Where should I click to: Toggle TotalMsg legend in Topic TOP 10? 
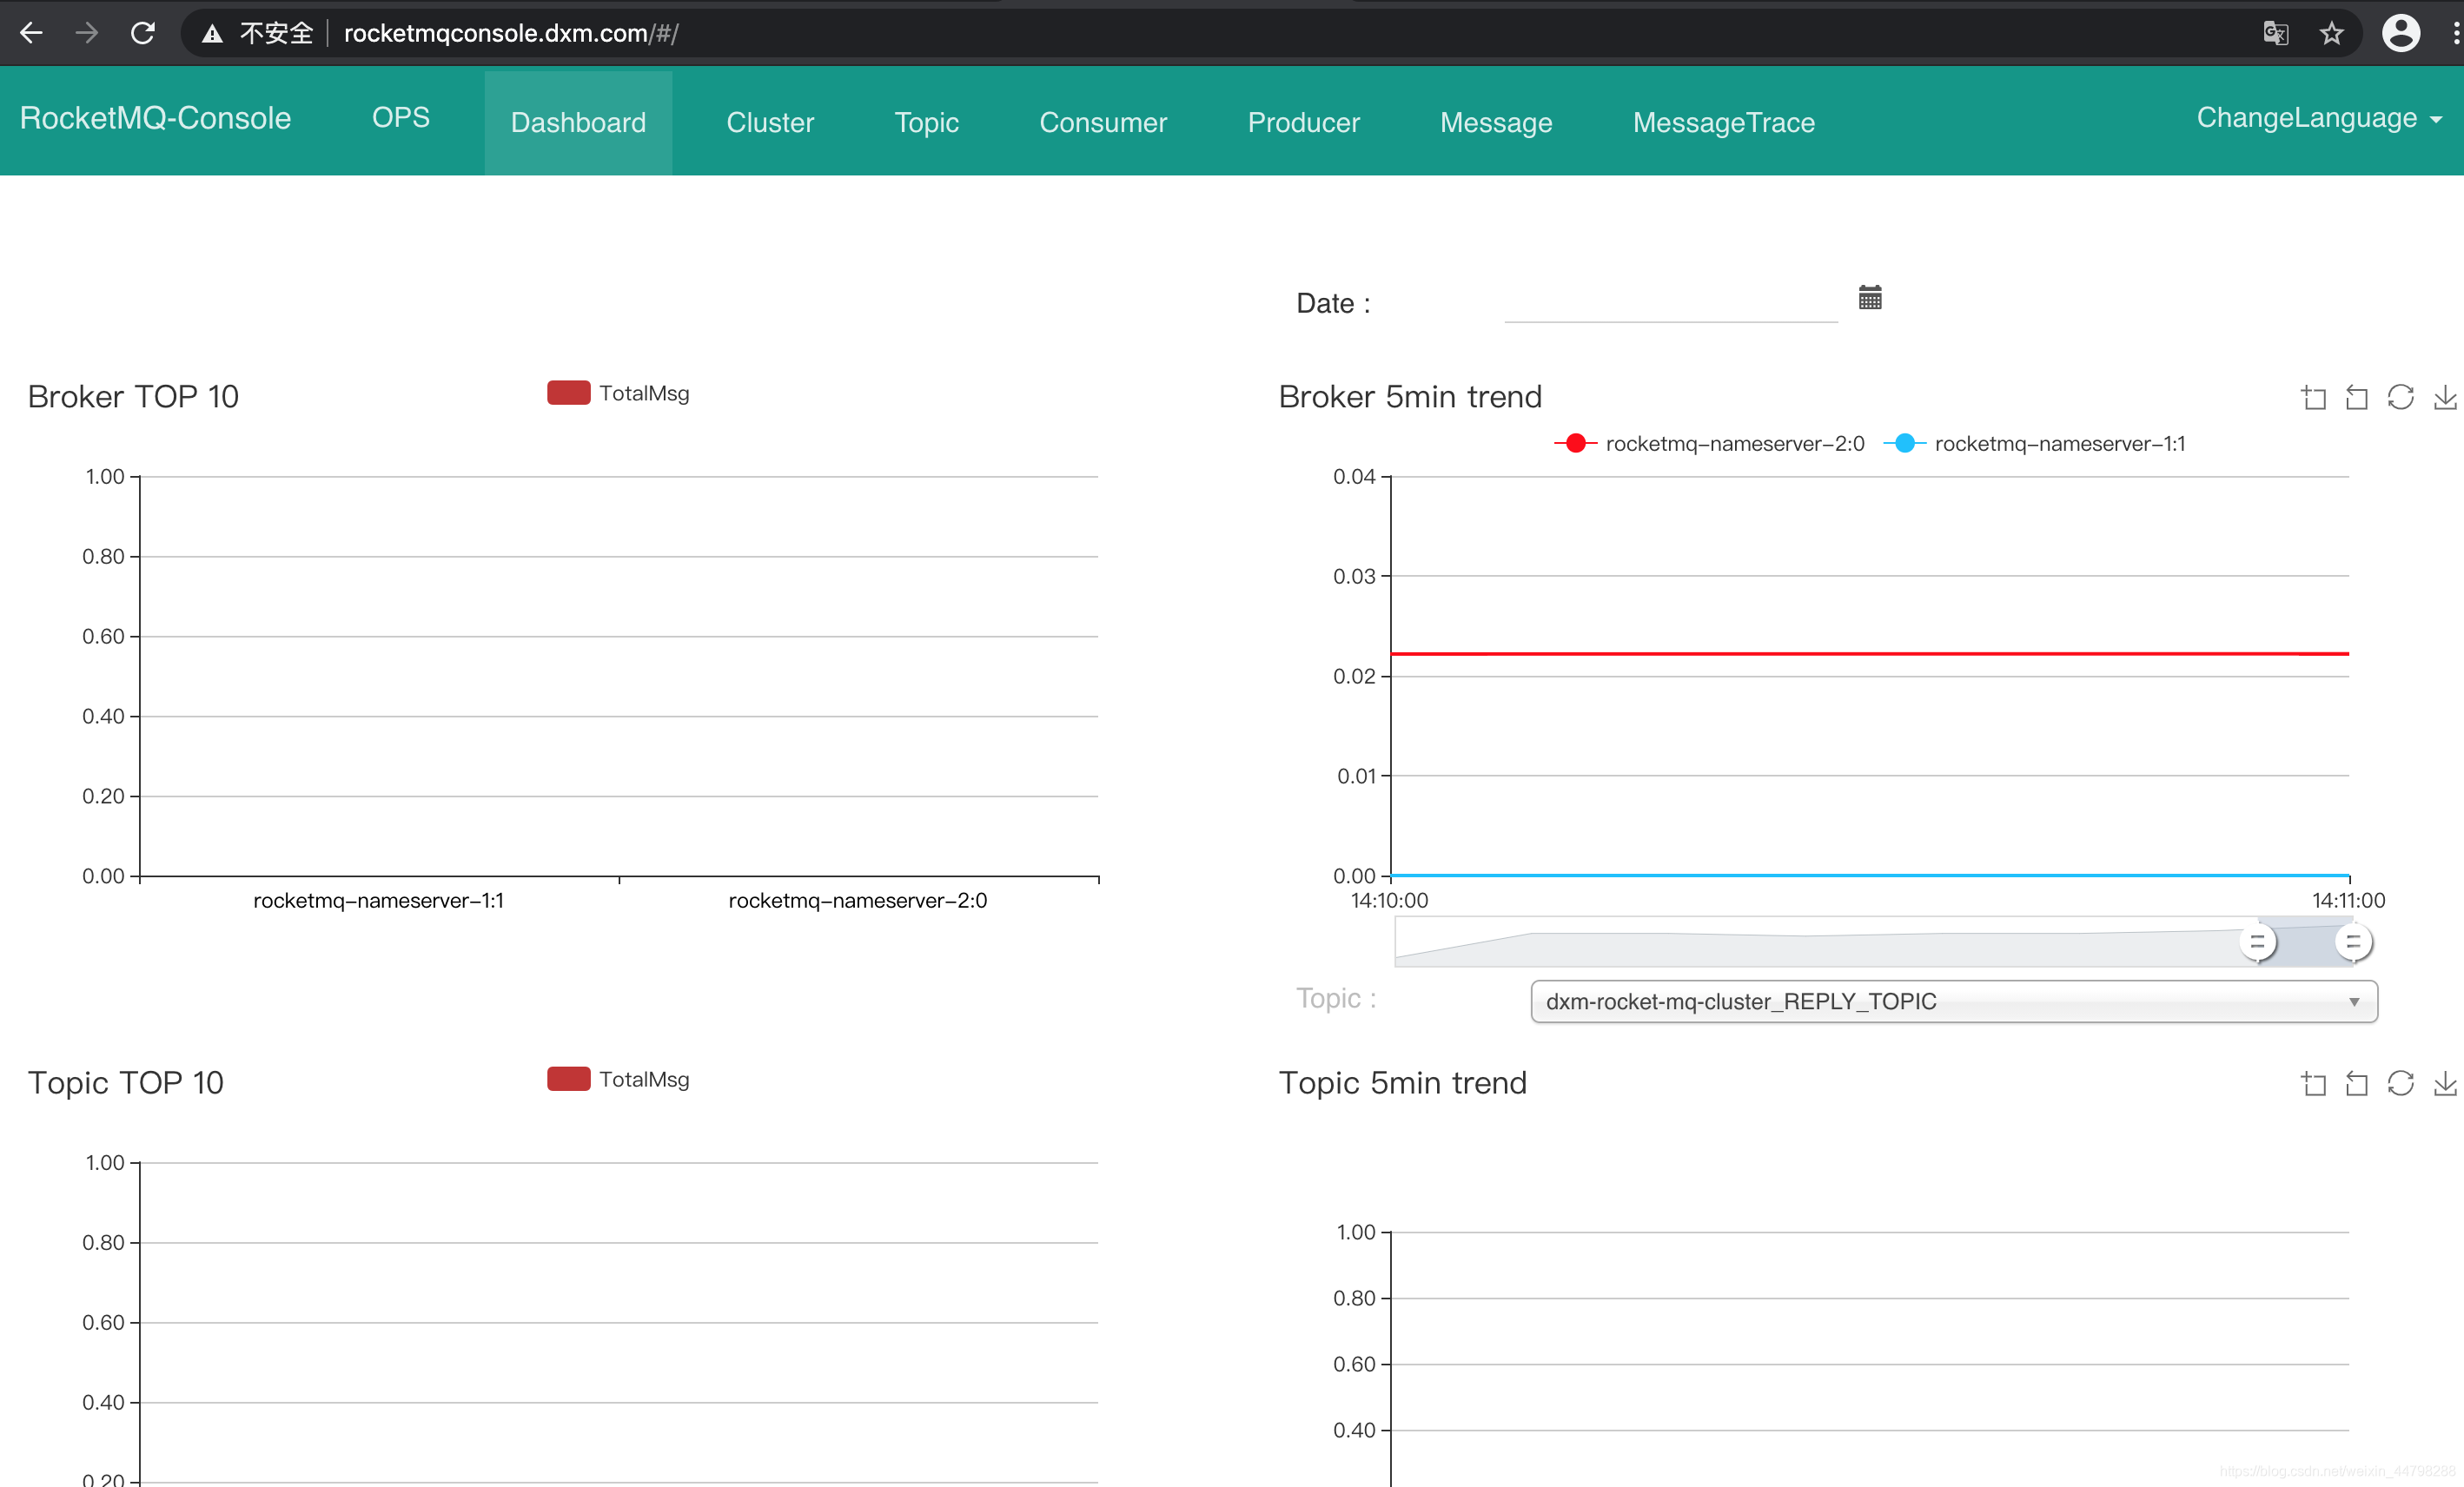click(x=618, y=1079)
